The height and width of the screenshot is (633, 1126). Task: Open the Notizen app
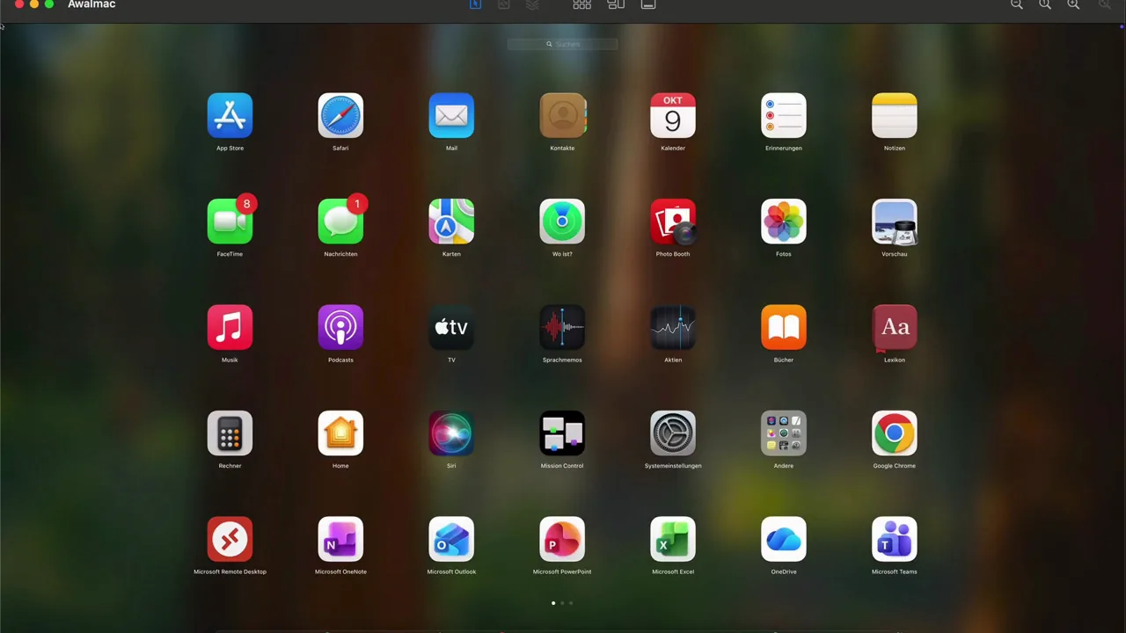(x=895, y=116)
